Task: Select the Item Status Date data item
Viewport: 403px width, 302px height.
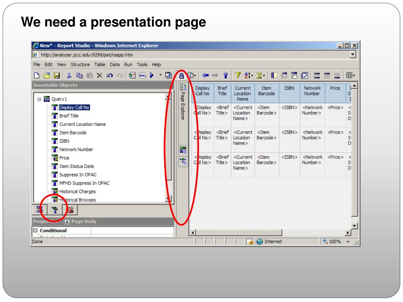Action: coord(77,166)
